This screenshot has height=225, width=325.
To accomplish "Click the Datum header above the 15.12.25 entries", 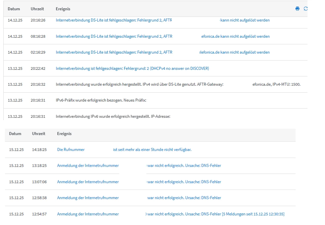I will tap(15, 134).
